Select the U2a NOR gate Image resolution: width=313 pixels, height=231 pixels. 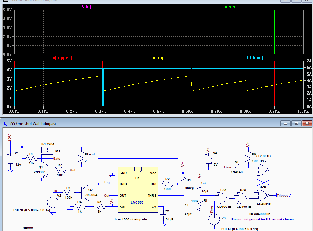[263, 170]
